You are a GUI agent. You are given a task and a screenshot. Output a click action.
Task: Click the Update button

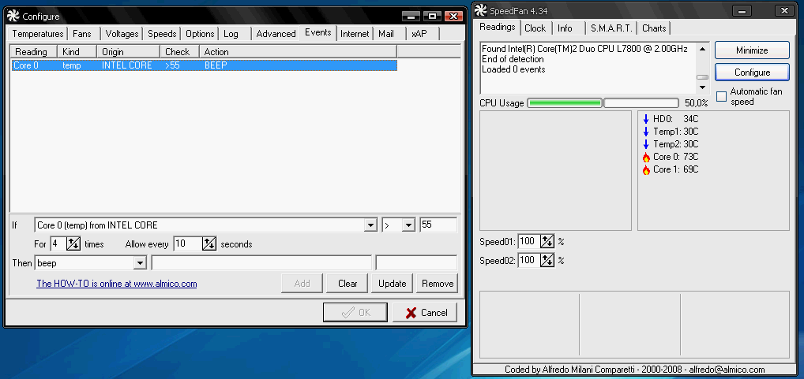click(x=393, y=284)
